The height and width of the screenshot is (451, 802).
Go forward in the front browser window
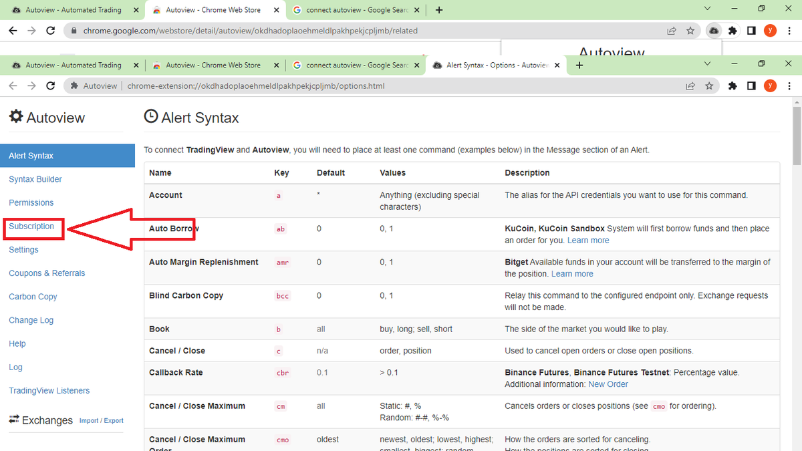31,86
